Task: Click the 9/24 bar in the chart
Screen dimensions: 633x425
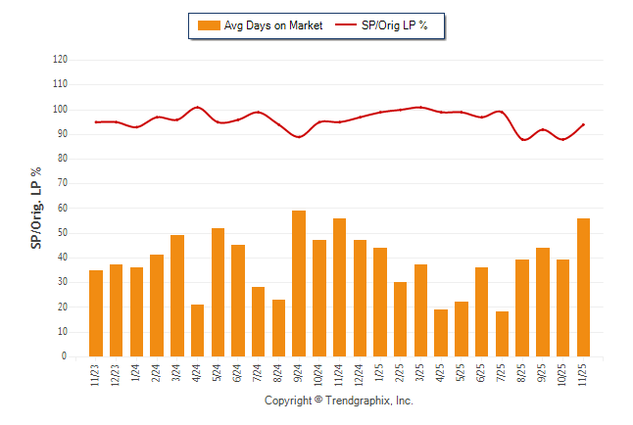Action: click(299, 284)
